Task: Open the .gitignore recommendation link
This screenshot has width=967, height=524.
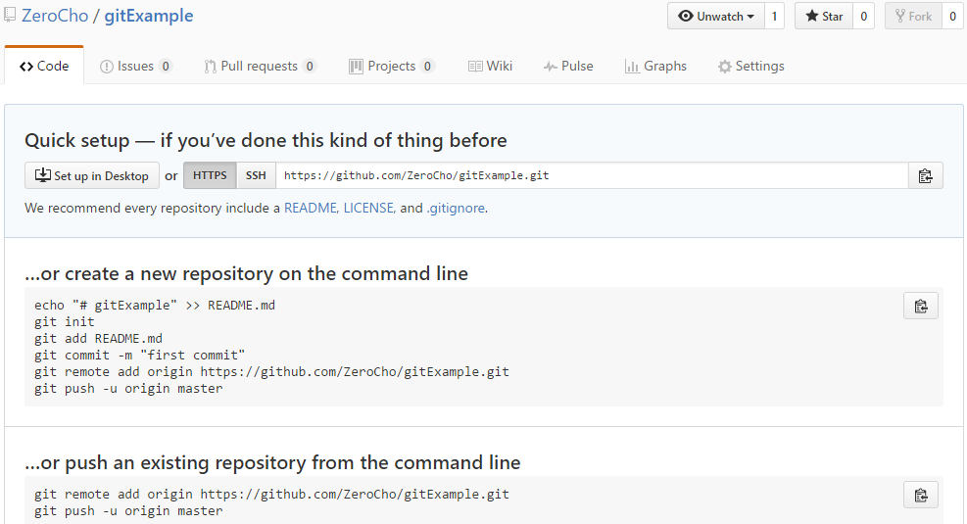Action: coord(456,209)
